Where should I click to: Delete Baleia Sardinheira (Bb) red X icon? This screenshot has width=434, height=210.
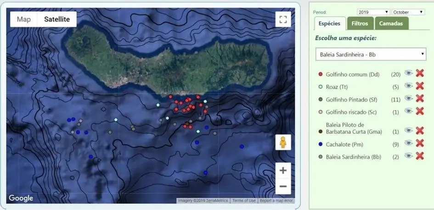(x=419, y=156)
